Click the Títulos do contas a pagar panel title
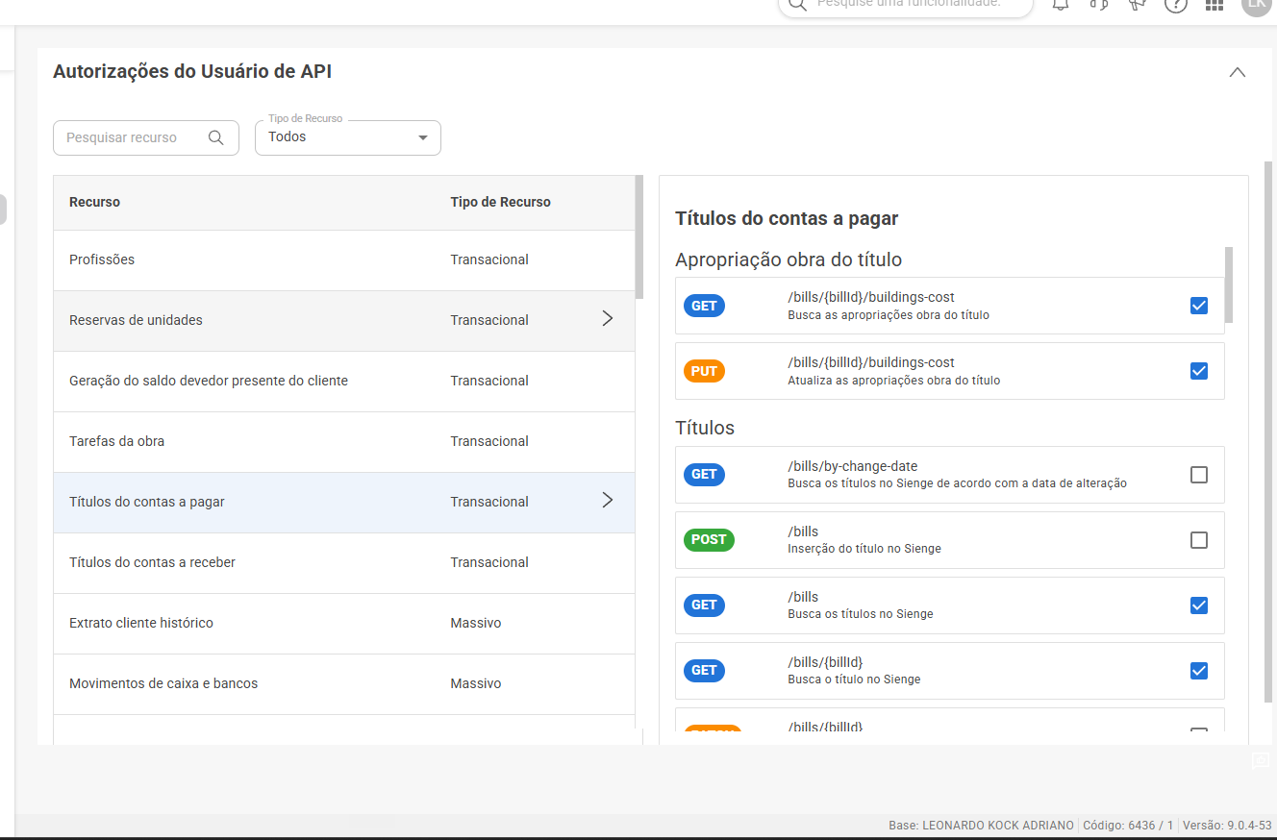 787,218
